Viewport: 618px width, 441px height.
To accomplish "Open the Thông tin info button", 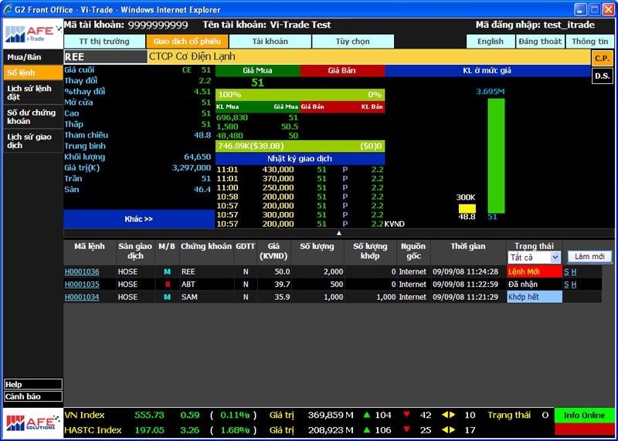I will click(589, 42).
